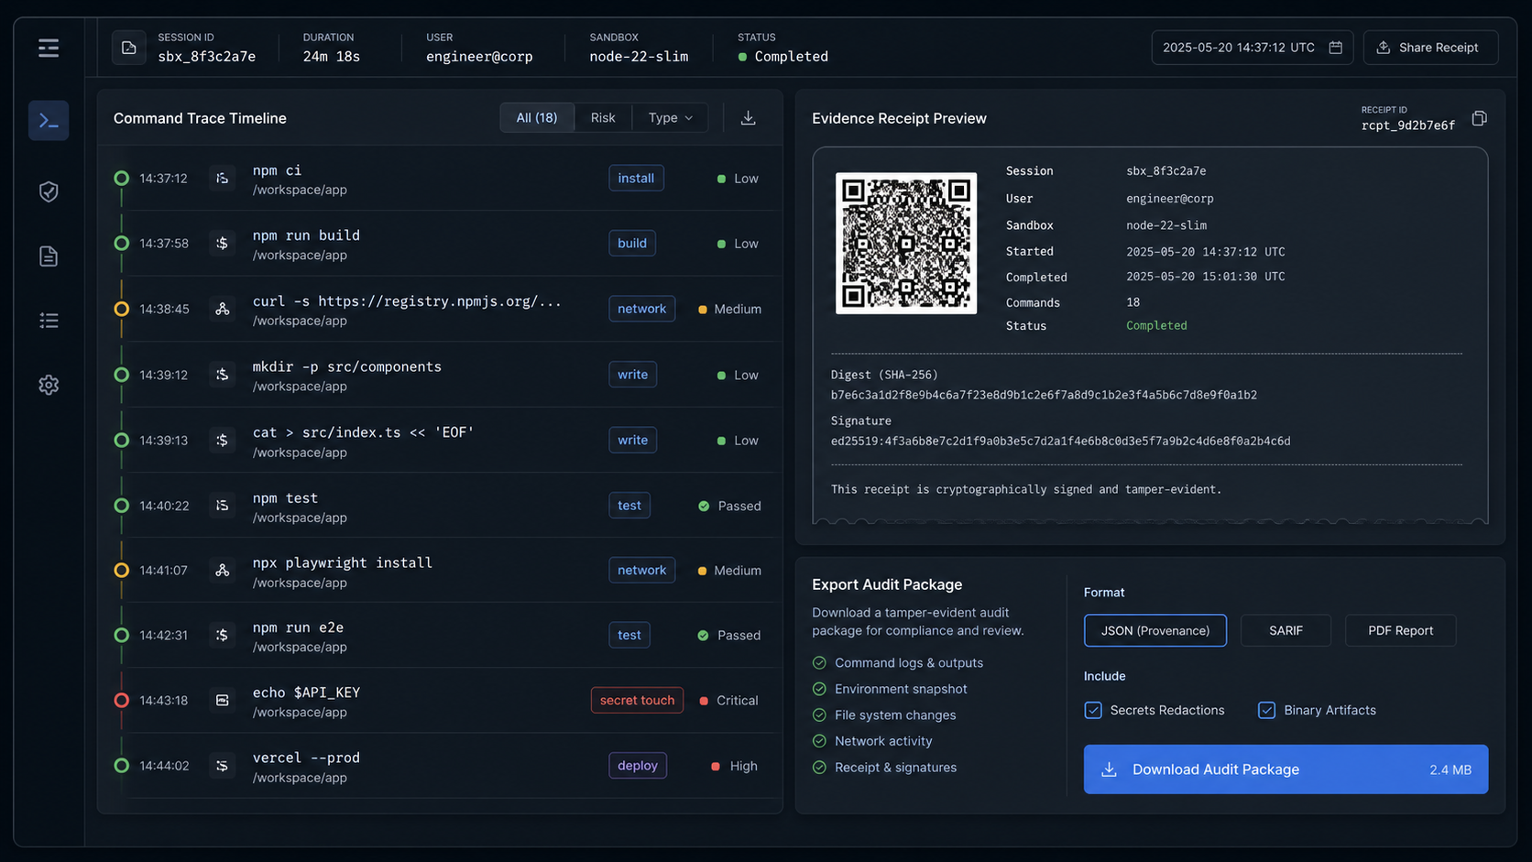Click the File system changes item
This screenshot has height=862, width=1532.
point(895,715)
